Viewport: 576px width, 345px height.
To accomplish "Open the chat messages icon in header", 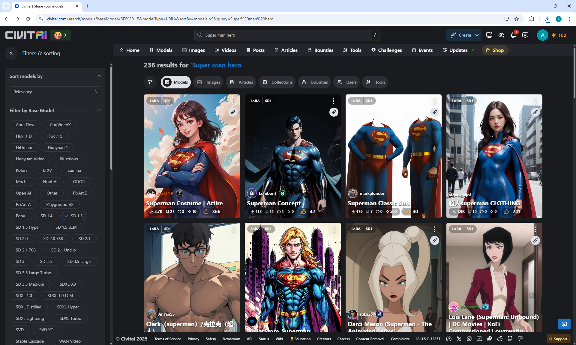I will pyautogui.click(x=525, y=35).
